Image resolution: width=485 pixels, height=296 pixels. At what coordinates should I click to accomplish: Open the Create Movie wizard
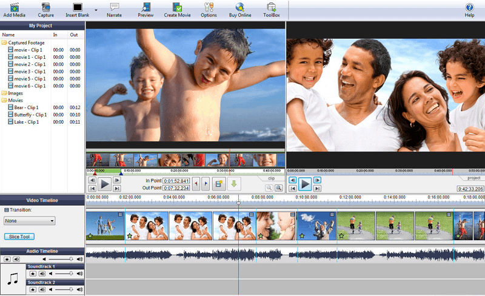point(178,8)
